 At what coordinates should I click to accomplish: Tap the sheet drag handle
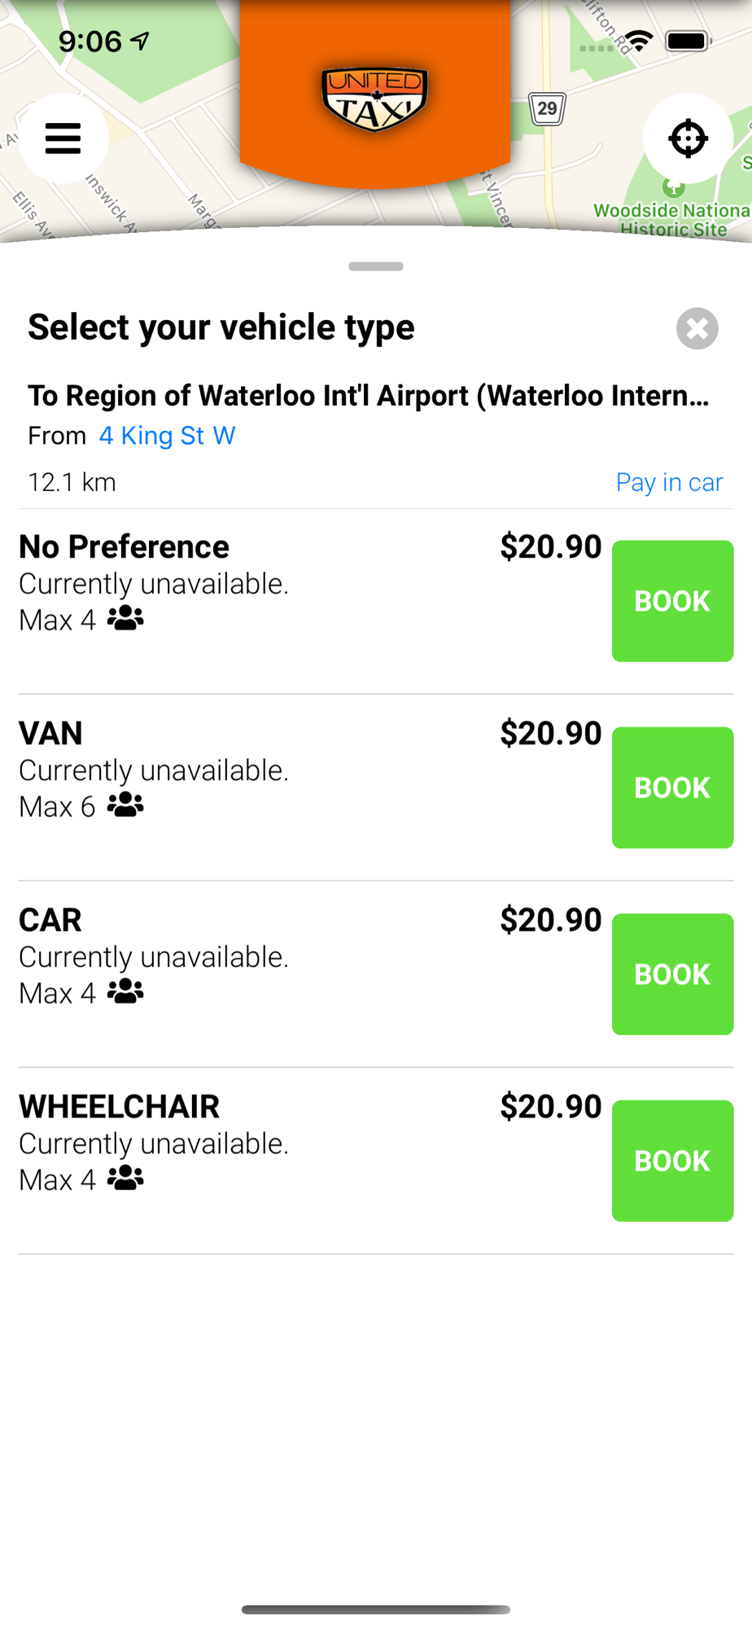coord(376,266)
